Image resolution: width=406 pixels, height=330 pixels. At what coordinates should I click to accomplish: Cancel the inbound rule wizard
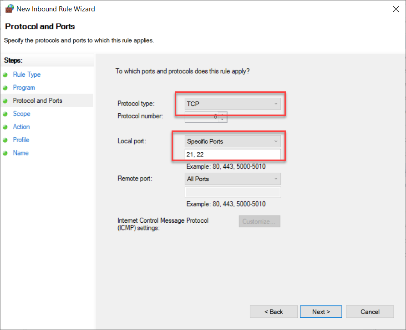[370, 312]
